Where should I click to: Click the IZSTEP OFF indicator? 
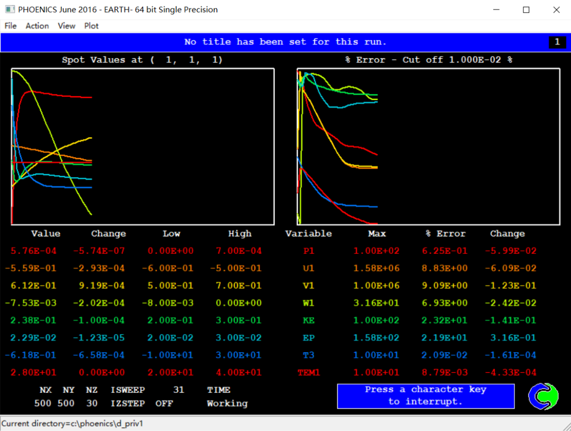coord(164,404)
